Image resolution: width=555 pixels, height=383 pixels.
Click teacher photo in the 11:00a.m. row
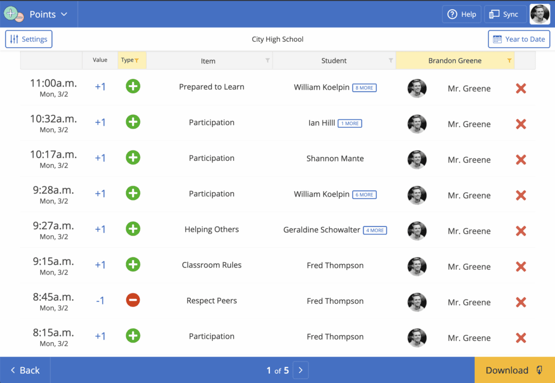(x=417, y=88)
